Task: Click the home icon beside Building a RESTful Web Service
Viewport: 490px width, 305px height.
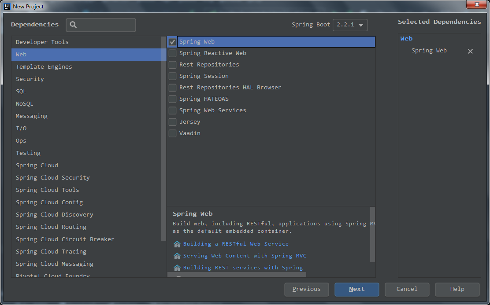Action: (x=177, y=244)
